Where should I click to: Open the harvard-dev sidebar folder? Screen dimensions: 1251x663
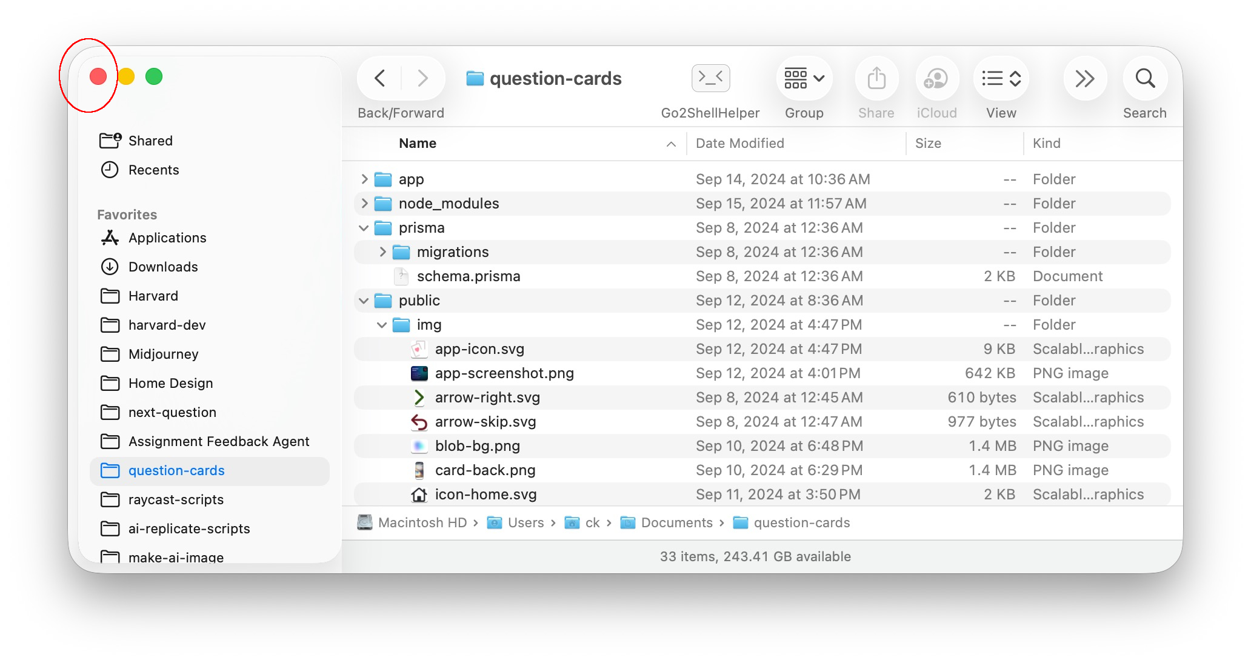209,325
